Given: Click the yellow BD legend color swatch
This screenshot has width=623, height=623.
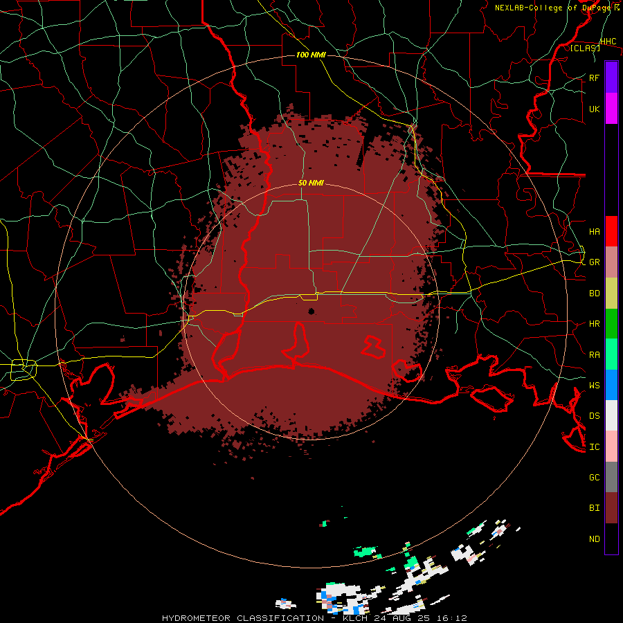Looking at the screenshot, I should click(x=611, y=294).
